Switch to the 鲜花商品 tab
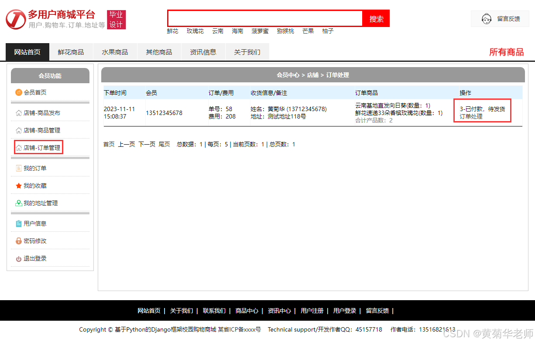535x342 pixels. (71, 51)
